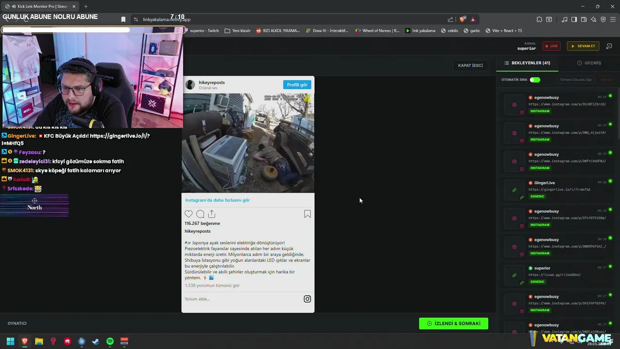Click the Yorum ekle comment field
The width and height of the screenshot is (620, 349).
click(x=242, y=299)
